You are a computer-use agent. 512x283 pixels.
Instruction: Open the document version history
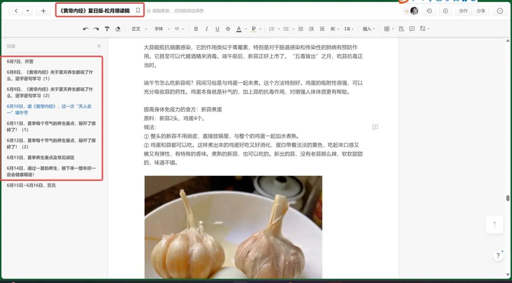(x=429, y=11)
